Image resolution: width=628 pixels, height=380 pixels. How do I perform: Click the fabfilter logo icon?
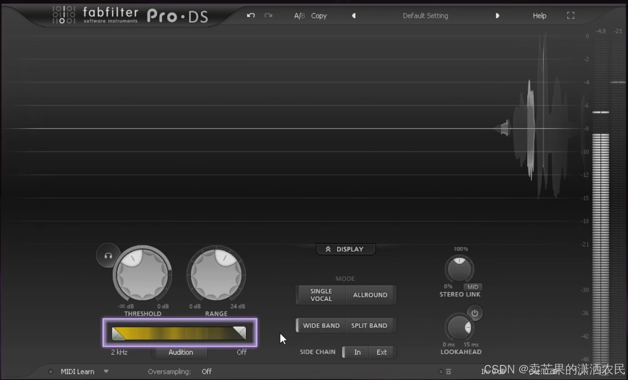click(64, 15)
